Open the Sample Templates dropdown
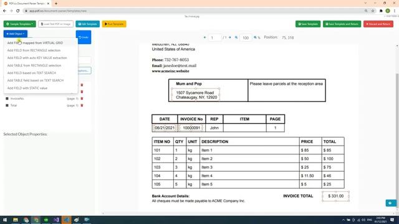Image resolution: width=399 pixels, height=224 pixels. [19, 24]
